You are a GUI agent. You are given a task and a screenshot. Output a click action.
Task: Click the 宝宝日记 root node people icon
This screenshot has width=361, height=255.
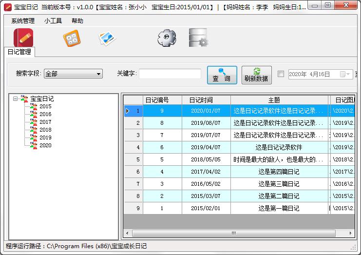24,98
